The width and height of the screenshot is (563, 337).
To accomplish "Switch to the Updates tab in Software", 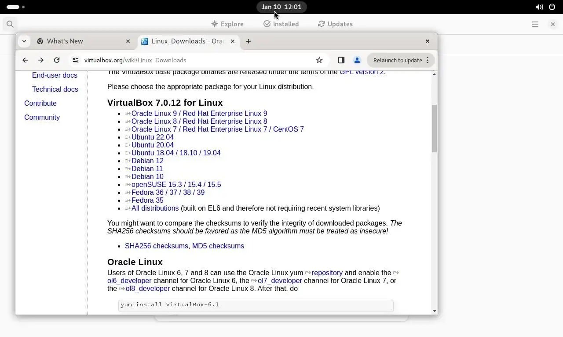I will pyautogui.click(x=335, y=24).
